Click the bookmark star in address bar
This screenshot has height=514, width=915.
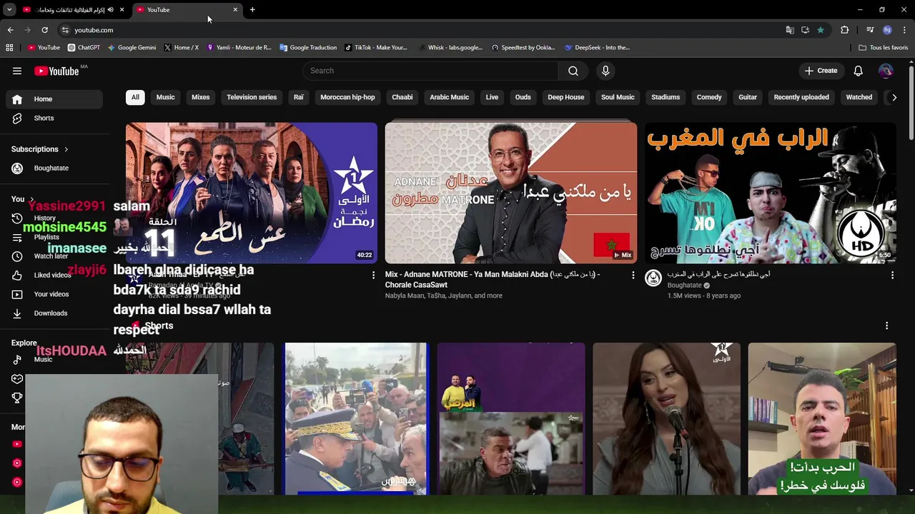click(x=821, y=30)
